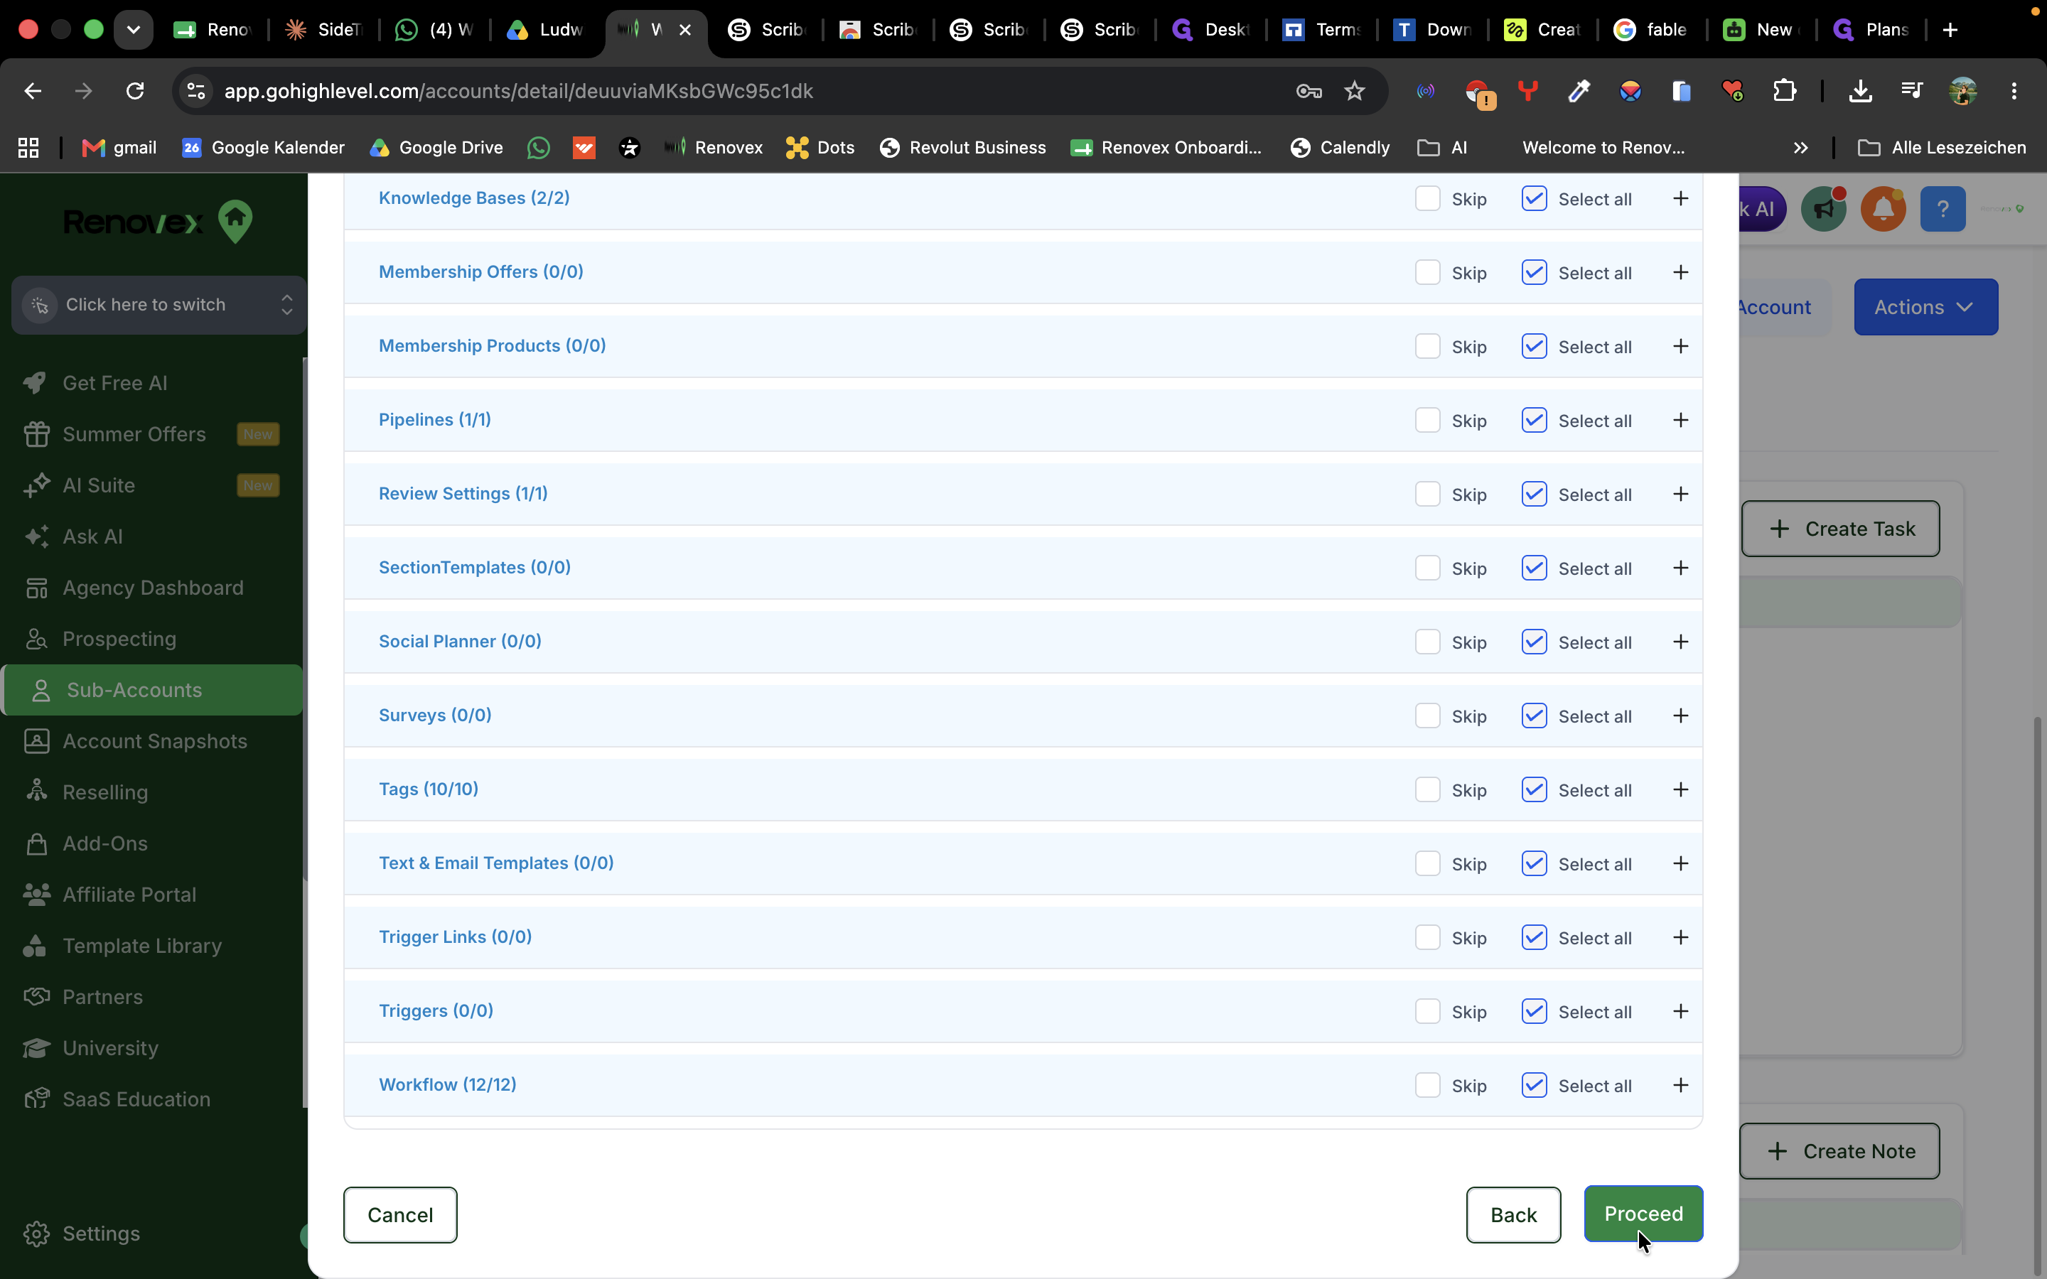Reload the page in browser toolbar
Screen dimensions: 2047x1279
tap(134, 90)
